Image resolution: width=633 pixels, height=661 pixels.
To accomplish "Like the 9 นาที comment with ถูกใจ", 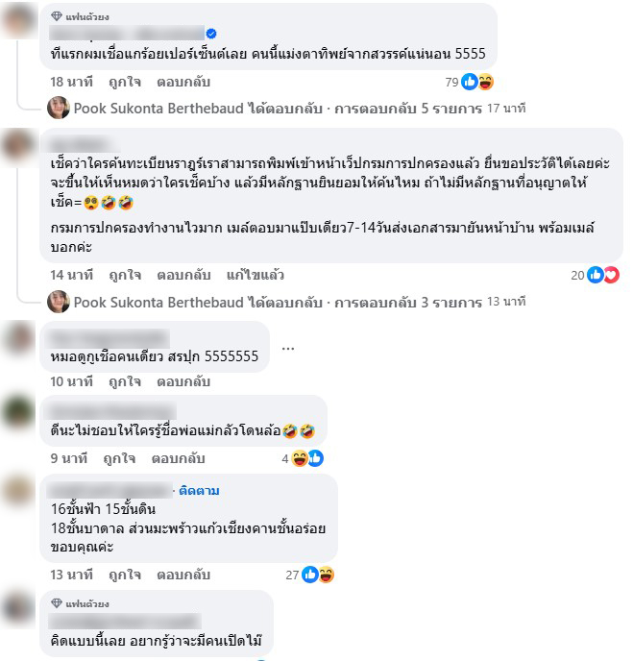I will click(119, 458).
